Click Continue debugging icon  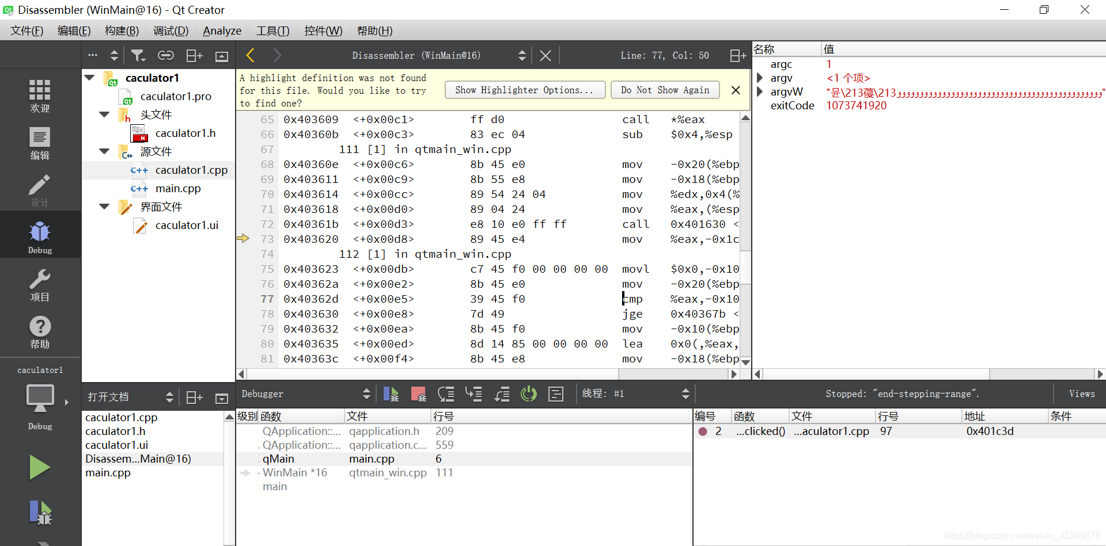coord(391,394)
